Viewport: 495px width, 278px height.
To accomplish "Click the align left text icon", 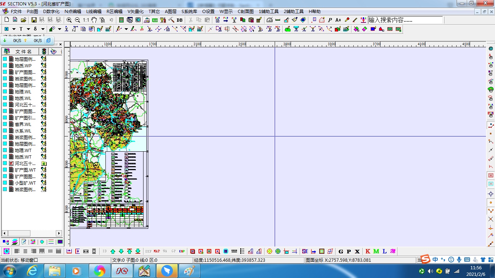I will (17, 251).
